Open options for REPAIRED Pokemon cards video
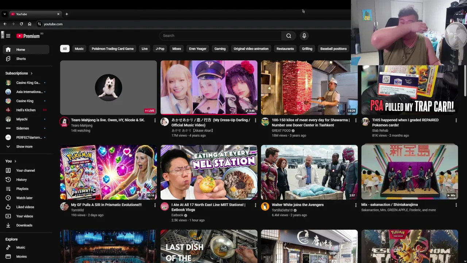 point(456,120)
